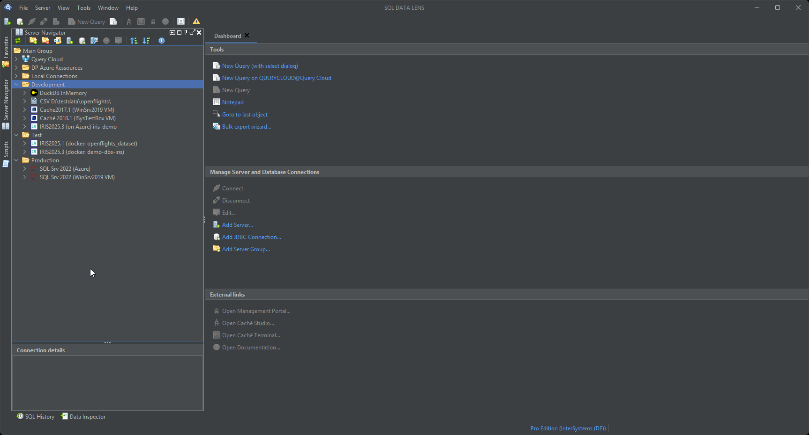This screenshot has width=809, height=435.
Task: Click Goto to last object link
Action: 245,115
